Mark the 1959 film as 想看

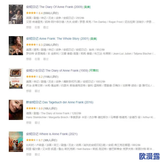coord(29,91)
